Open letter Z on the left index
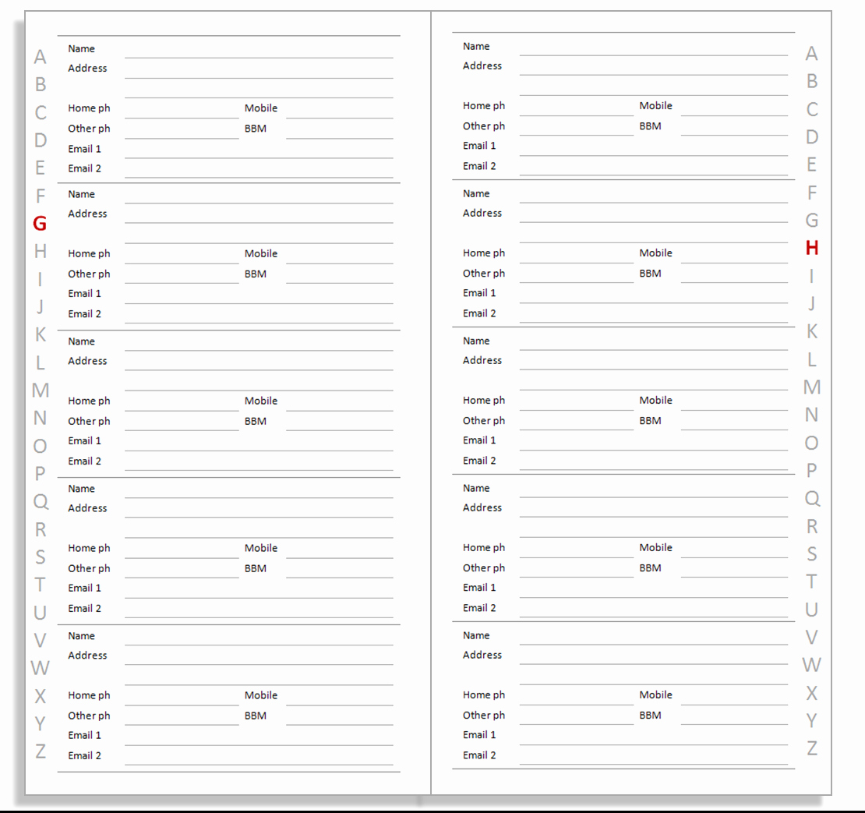This screenshot has height=813, width=865. tap(41, 751)
